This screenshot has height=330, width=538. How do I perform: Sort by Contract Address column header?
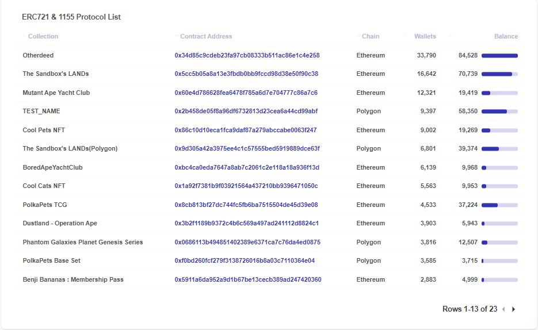(206, 36)
